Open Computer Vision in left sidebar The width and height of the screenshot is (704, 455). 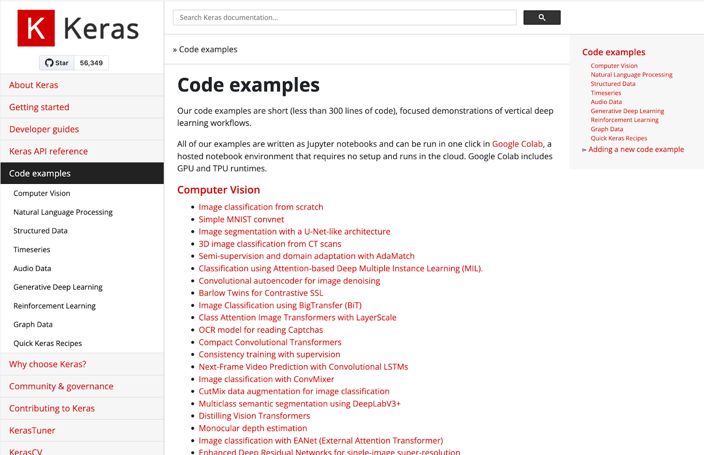coord(42,193)
